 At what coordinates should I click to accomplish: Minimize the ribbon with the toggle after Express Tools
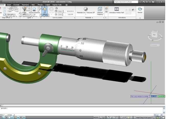point(66,5)
